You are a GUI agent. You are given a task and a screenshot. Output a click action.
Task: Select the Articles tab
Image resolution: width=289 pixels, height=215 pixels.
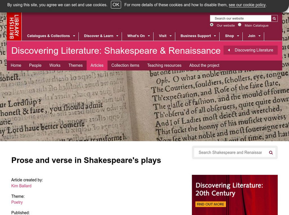coord(96,65)
